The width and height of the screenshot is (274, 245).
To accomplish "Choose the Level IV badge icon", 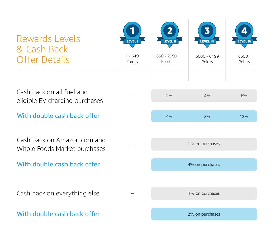I will (244, 35).
